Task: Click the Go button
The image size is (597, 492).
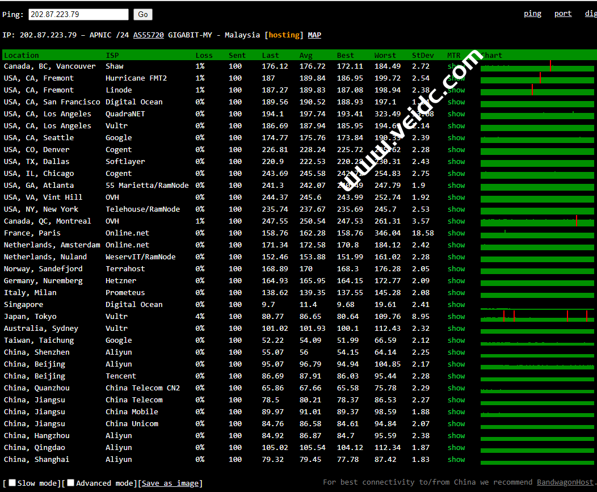Action: click(x=143, y=15)
